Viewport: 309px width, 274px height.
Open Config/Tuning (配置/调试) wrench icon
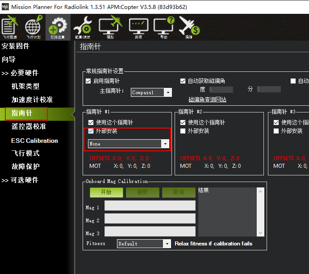click(83, 27)
